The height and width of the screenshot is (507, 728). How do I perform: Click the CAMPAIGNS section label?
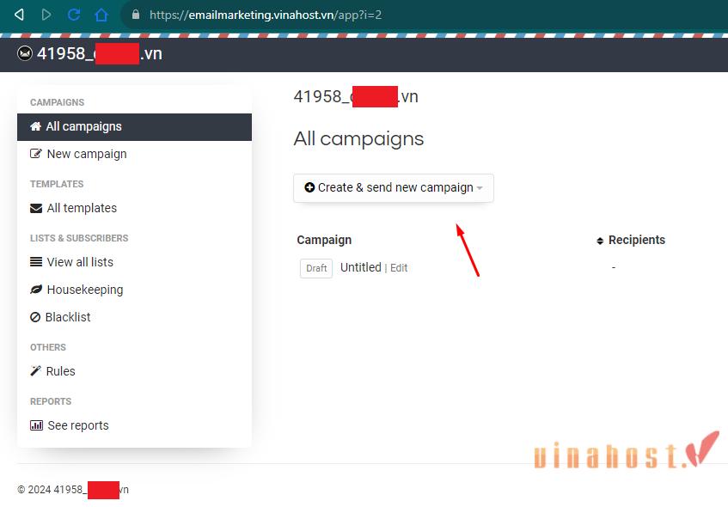click(x=57, y=102)
